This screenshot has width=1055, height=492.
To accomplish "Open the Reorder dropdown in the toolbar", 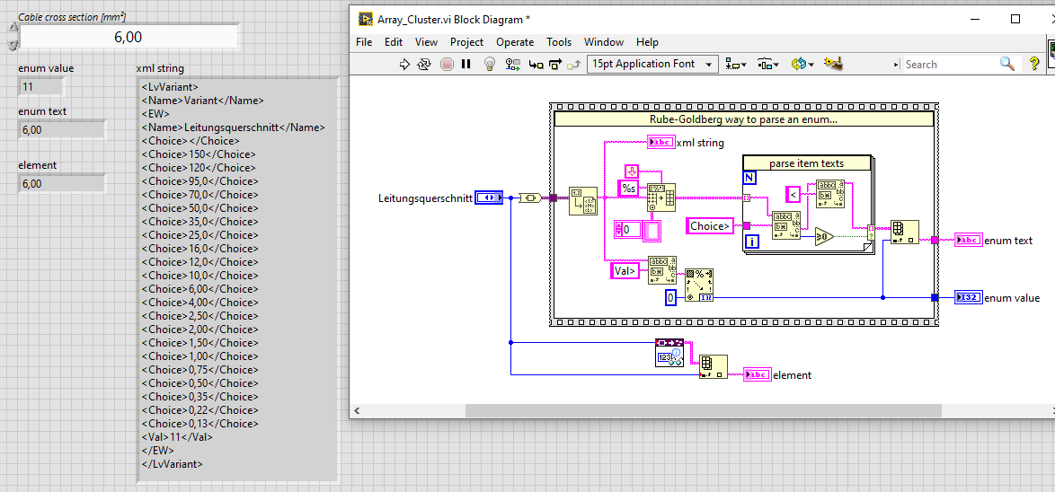I will point(801,65).
